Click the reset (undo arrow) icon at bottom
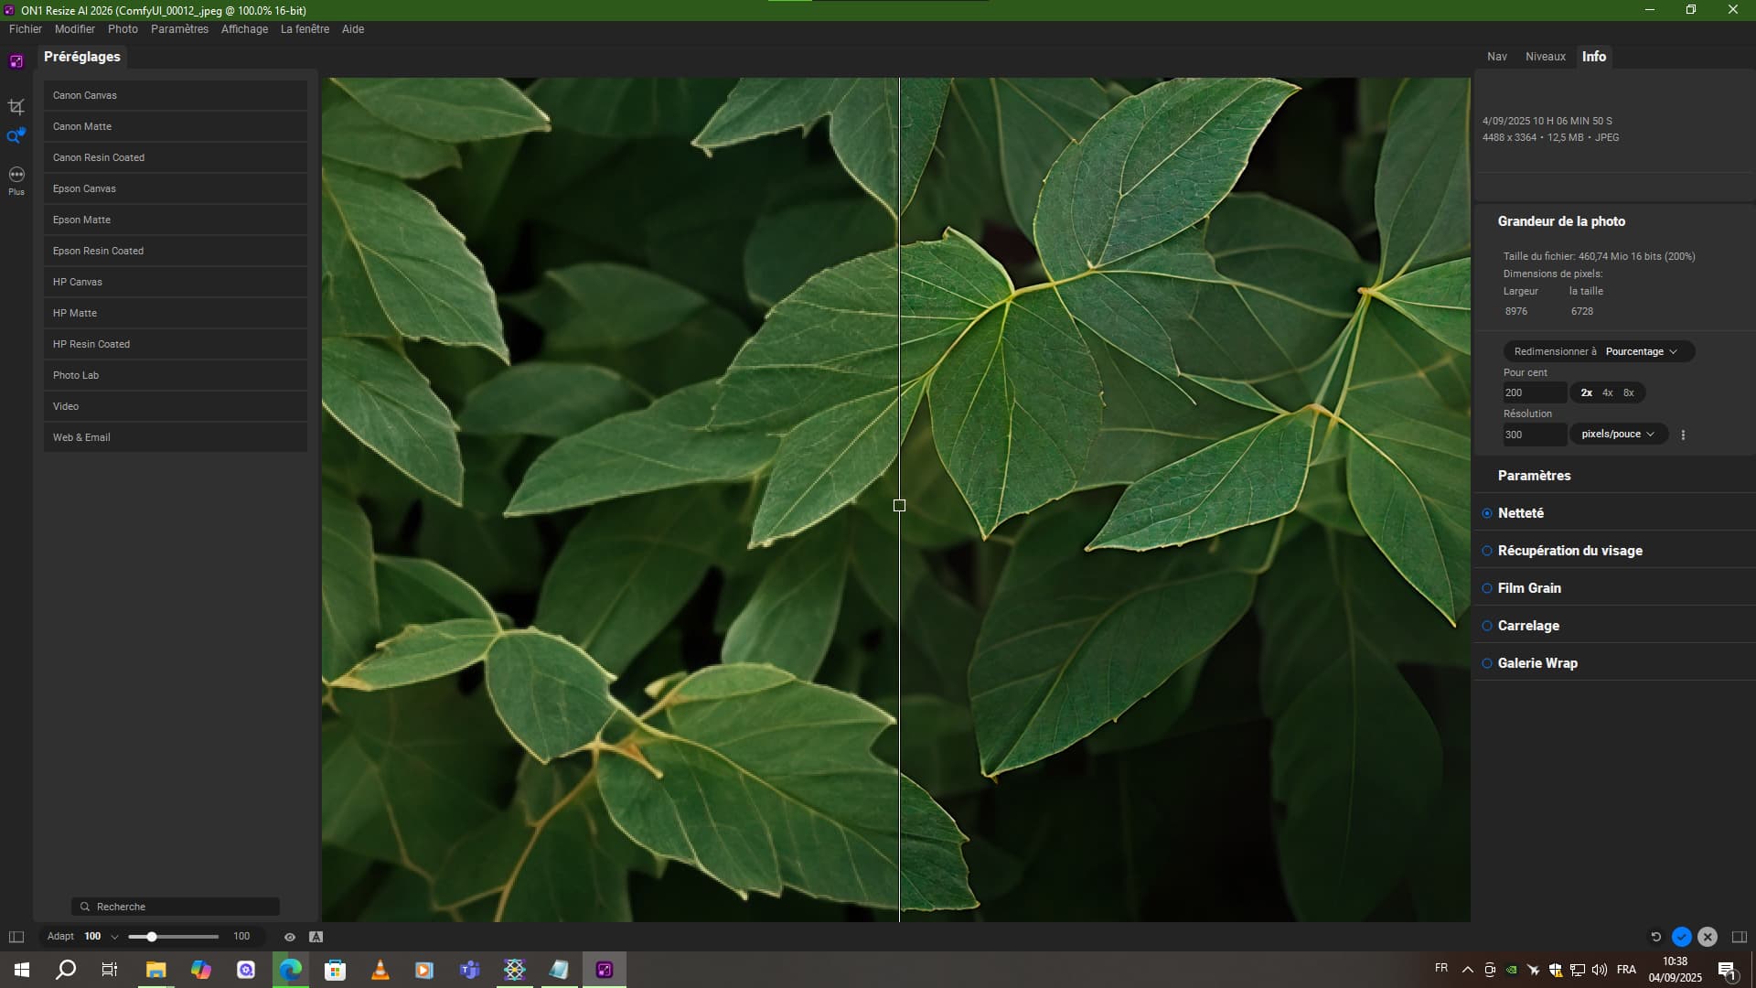Screen dimensions: 1756x988 click(1655, 937)
